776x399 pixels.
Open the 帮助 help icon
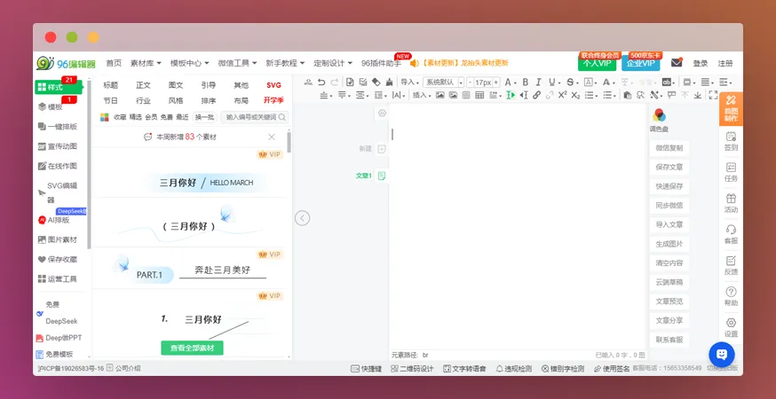point(731,297)
